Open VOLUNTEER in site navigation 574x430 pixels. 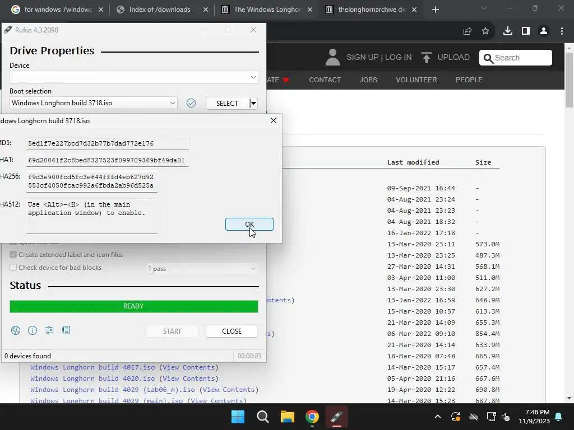(x=416, y=80)
